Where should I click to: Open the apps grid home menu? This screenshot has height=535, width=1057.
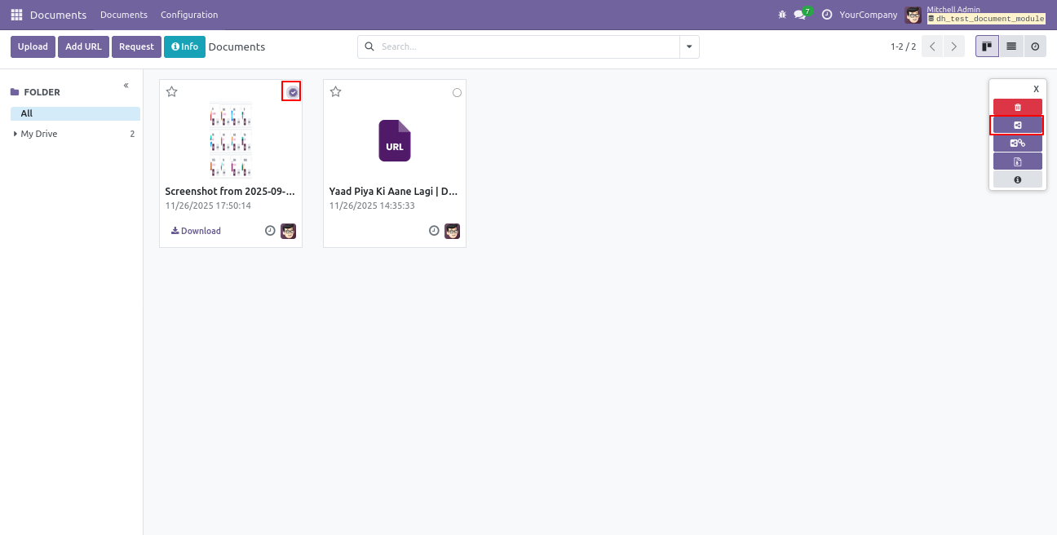tap(16, 15)
